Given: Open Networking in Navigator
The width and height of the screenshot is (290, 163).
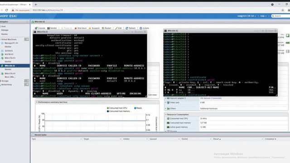Looking at the screenshot, I should pos(6,85).
